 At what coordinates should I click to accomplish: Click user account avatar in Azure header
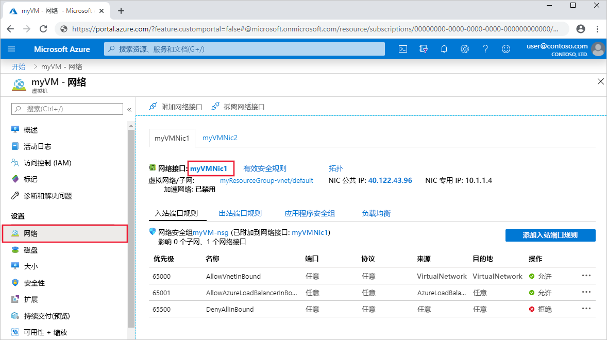tap(598, 49)
